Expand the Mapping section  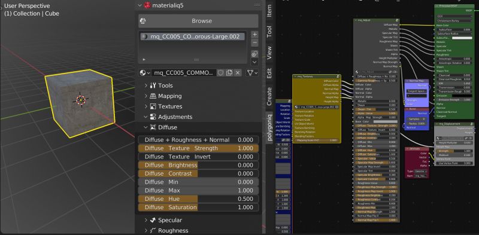(x=146, y=96)
